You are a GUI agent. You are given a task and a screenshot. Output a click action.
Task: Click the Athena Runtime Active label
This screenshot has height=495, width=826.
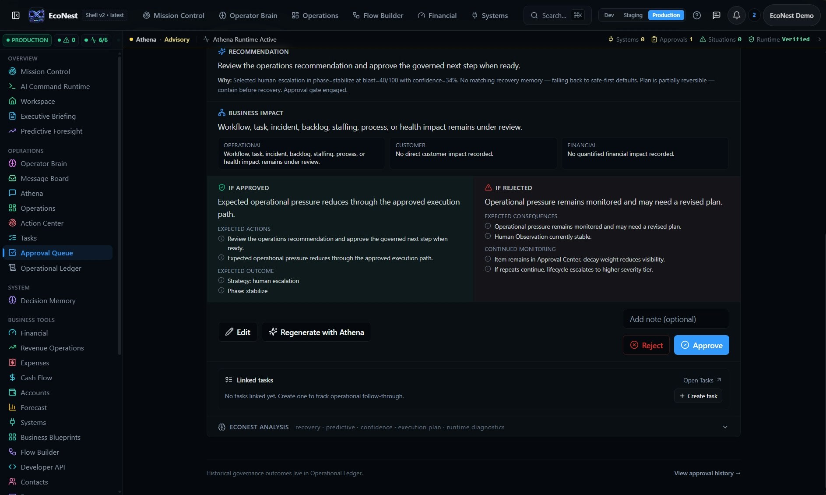point(240,39)
